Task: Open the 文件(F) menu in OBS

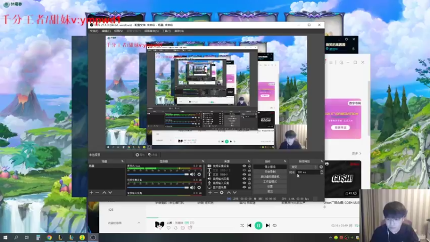Action: pos(94,31)
